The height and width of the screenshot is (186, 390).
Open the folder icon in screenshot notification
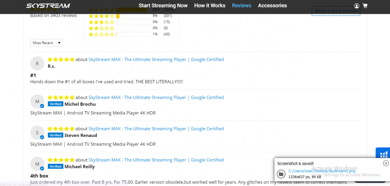click(281, 174)
